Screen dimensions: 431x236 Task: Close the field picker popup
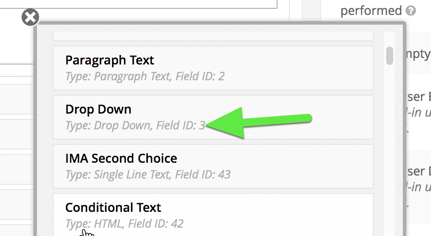pos(30,17)
